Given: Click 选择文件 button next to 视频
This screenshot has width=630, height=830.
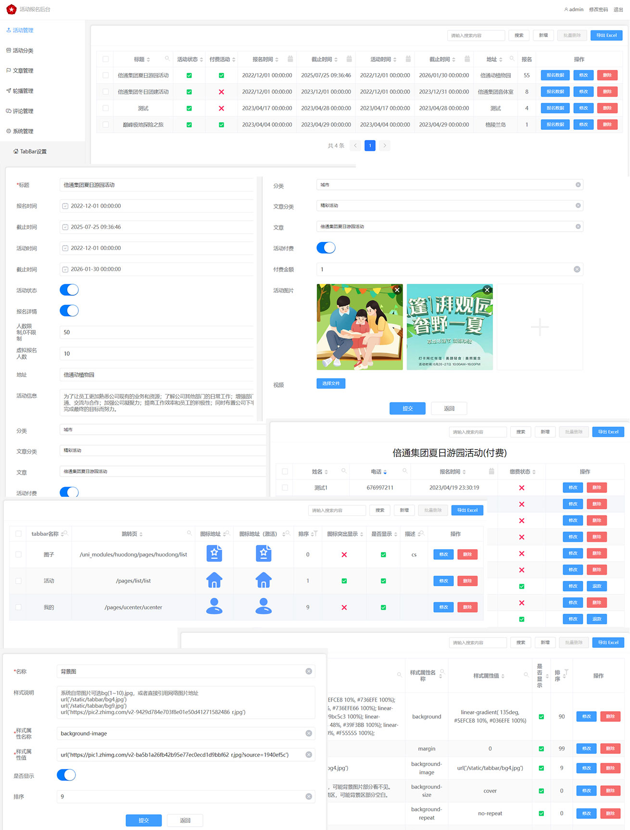Looking at the screenshot, I should tap(331, 383).
